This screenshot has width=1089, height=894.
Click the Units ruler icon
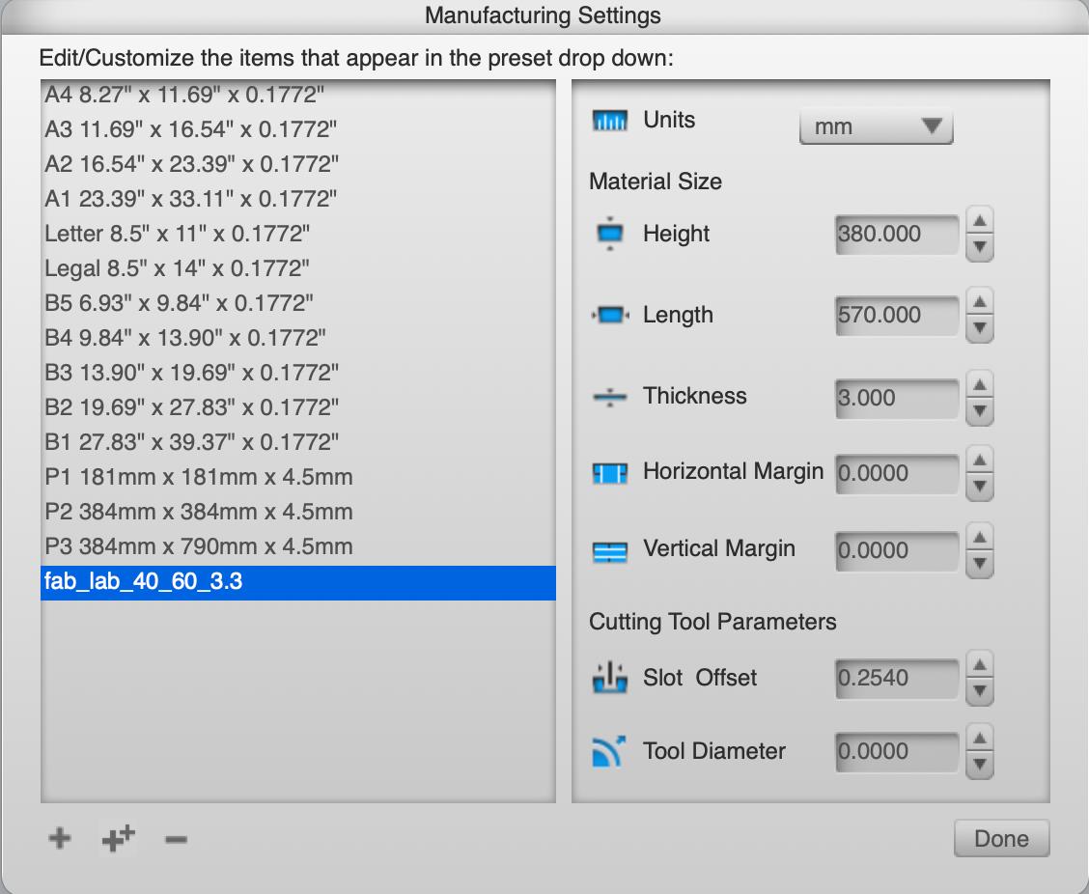[x=610, y=121]
